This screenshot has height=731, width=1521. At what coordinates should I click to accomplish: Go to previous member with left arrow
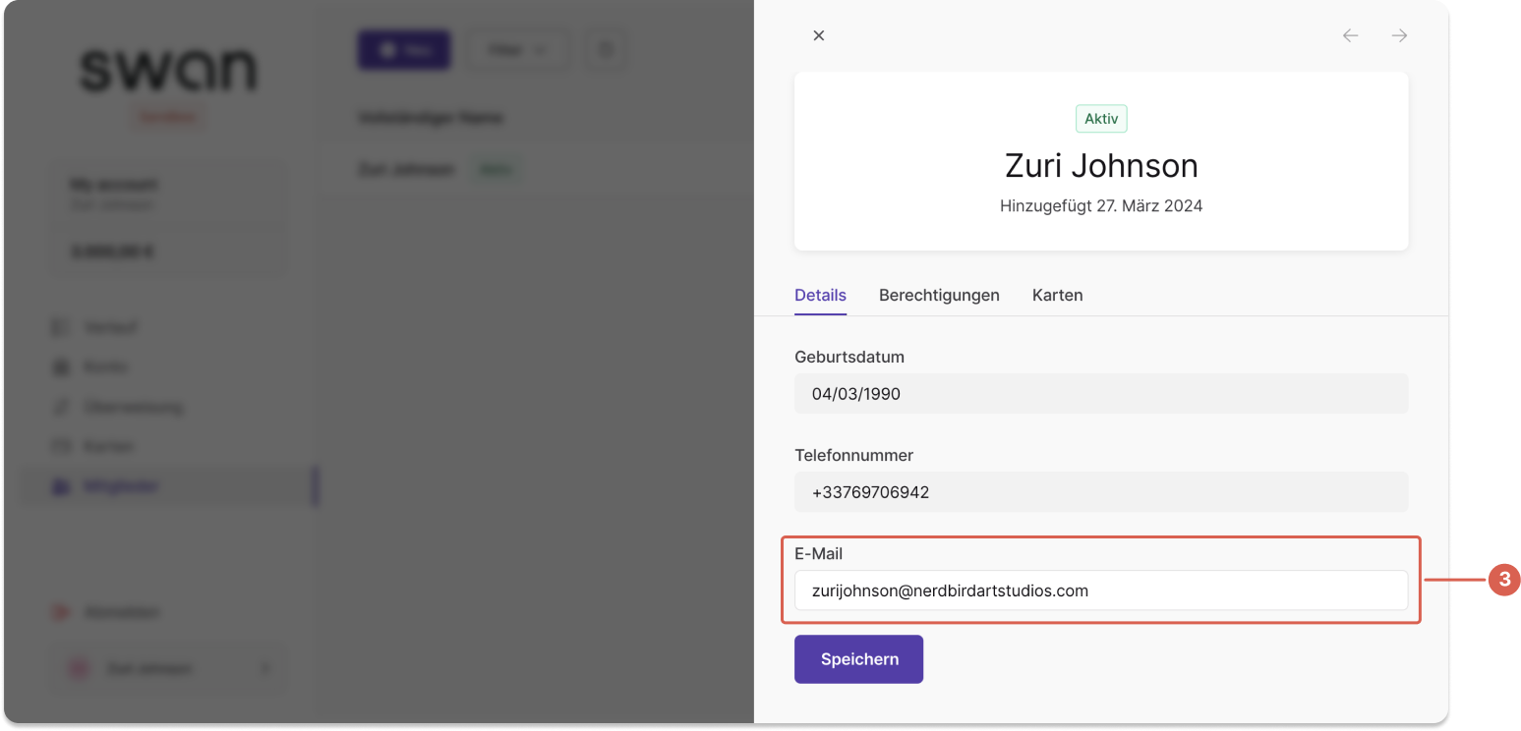click(x=1351, y=35)
